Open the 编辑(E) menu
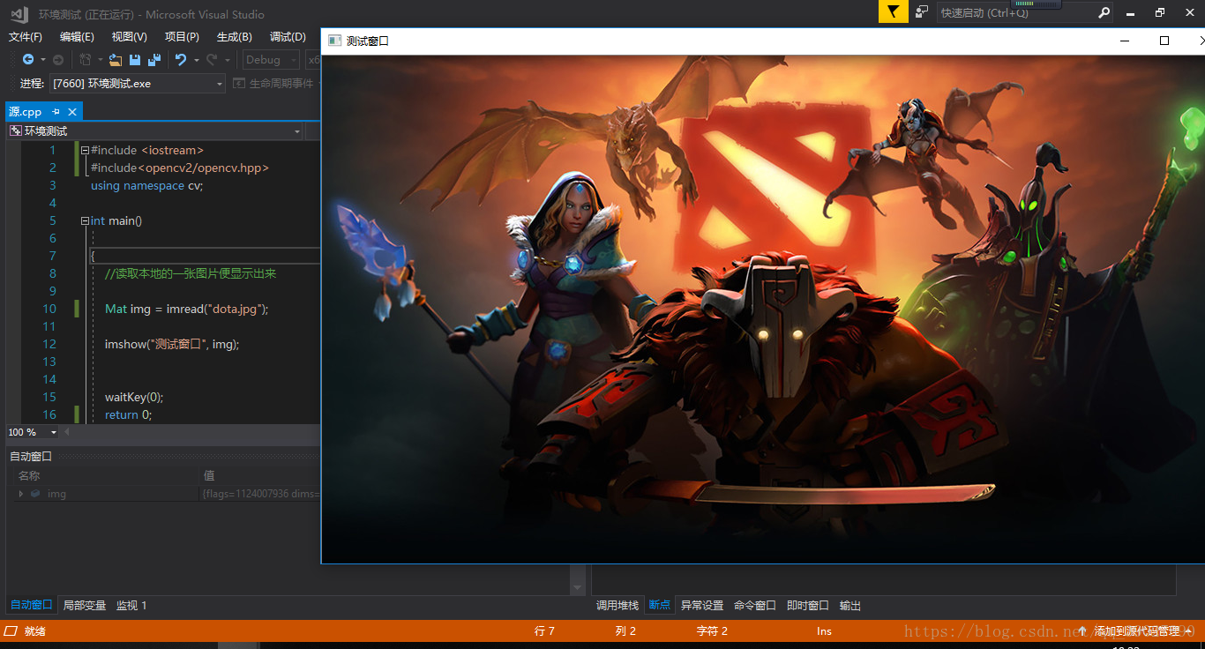Screen dimensions: 1205x649 [x=77, y=36]
